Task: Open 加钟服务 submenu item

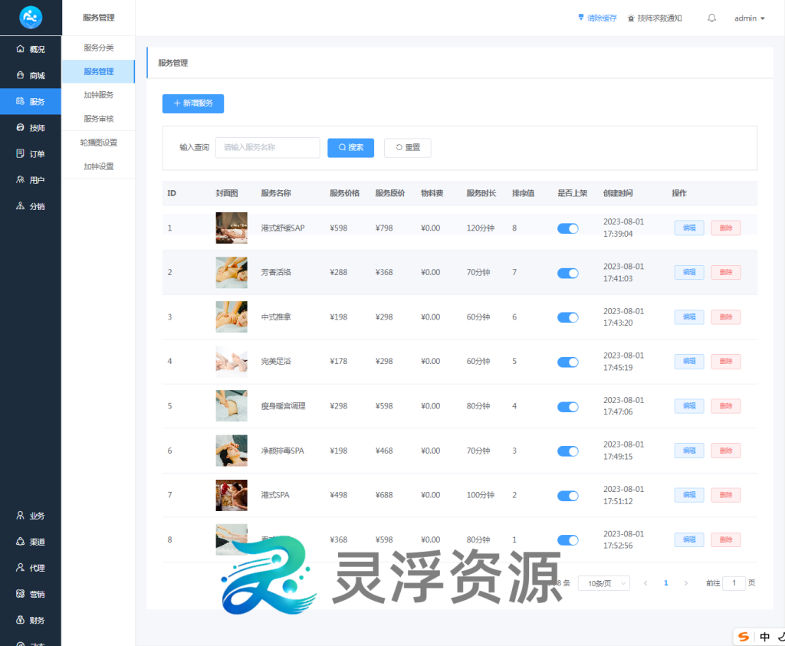Action: point(99,94)
